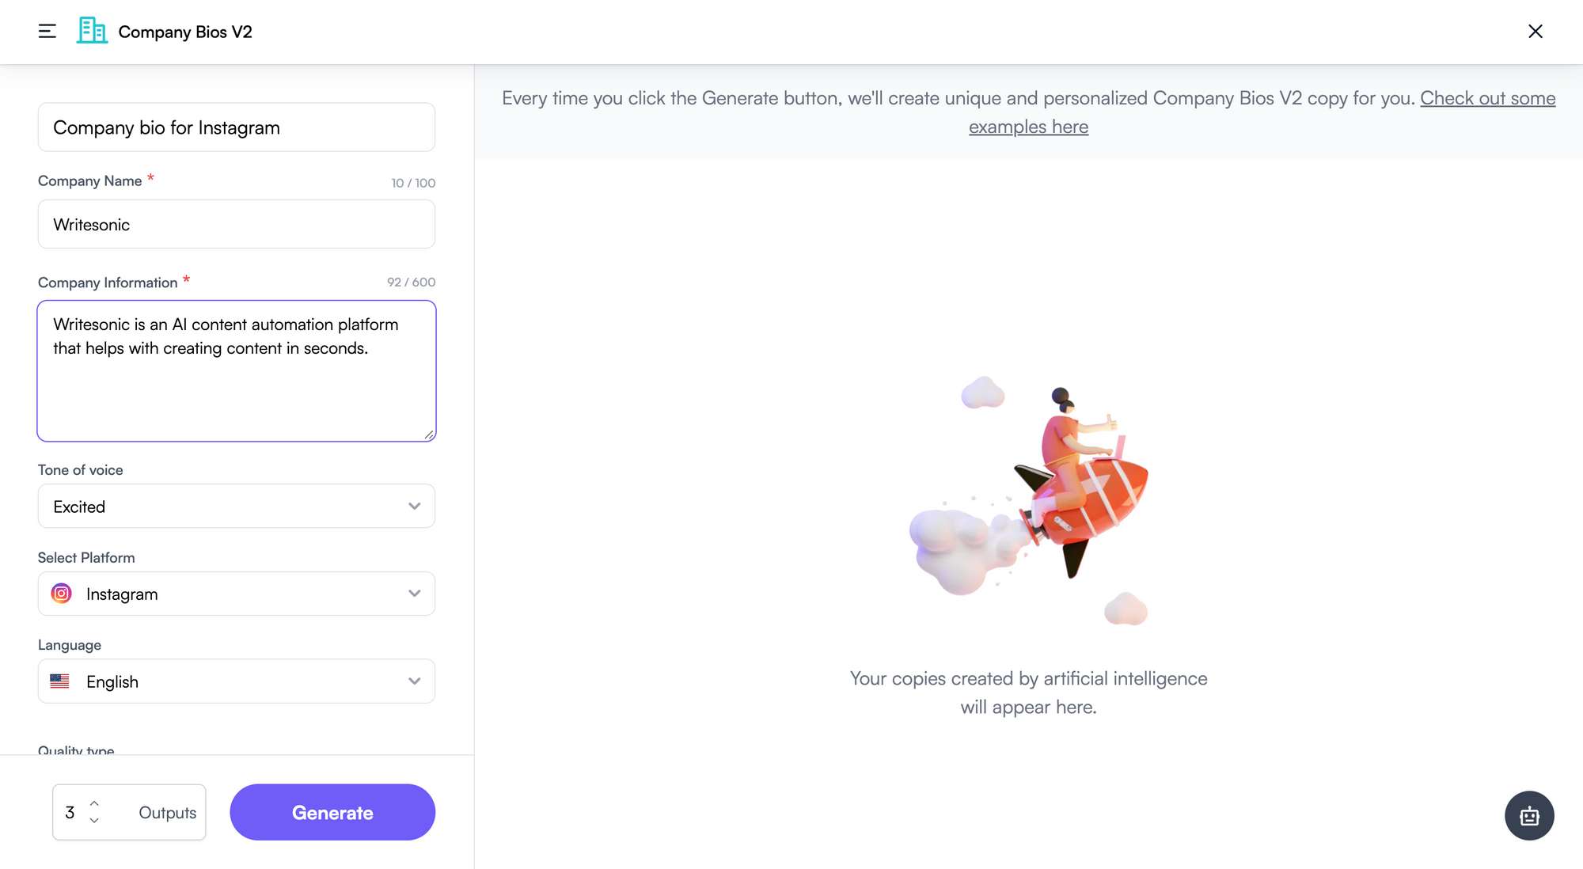Dismiss the panel with the X icon

(x=1536, y=32)
